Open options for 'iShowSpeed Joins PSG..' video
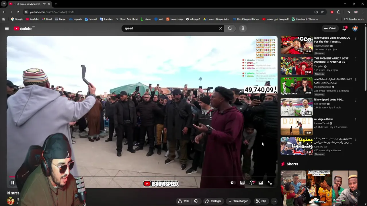This screenshot has width=367, height=206. [x=356, y=100]
